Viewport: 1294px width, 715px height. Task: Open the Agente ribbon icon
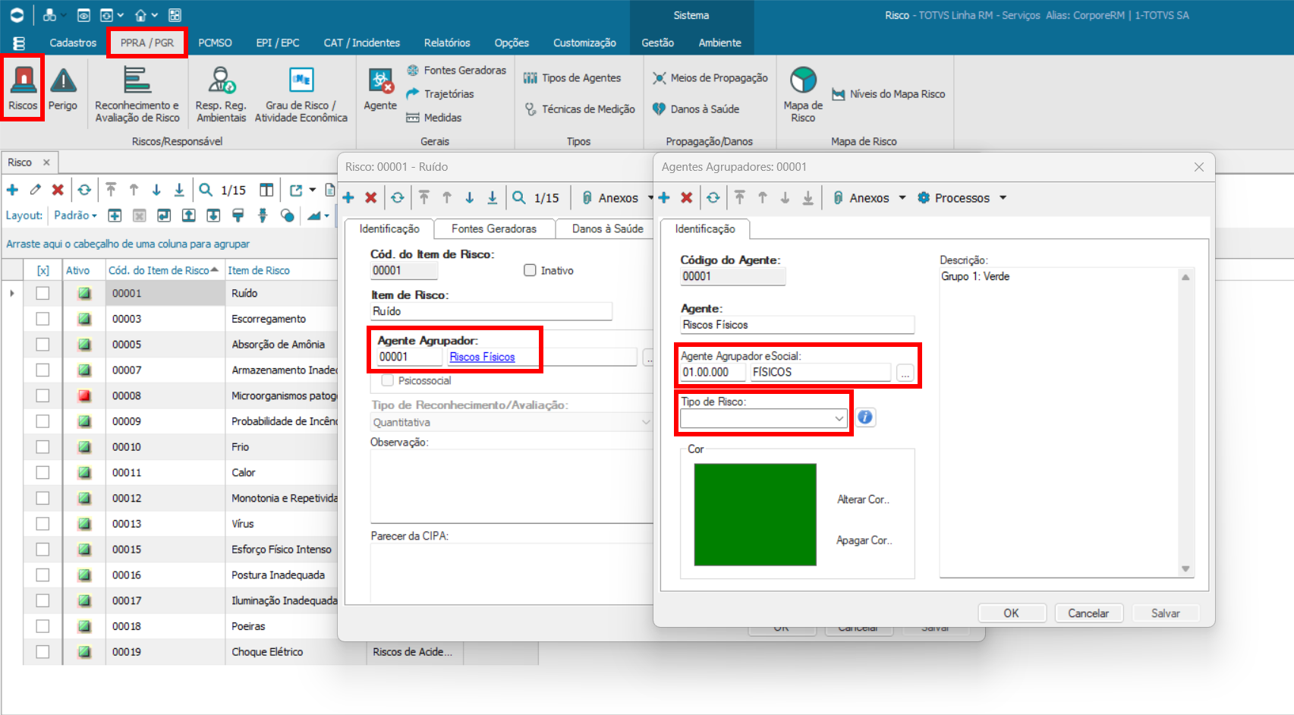click(380, 88)
